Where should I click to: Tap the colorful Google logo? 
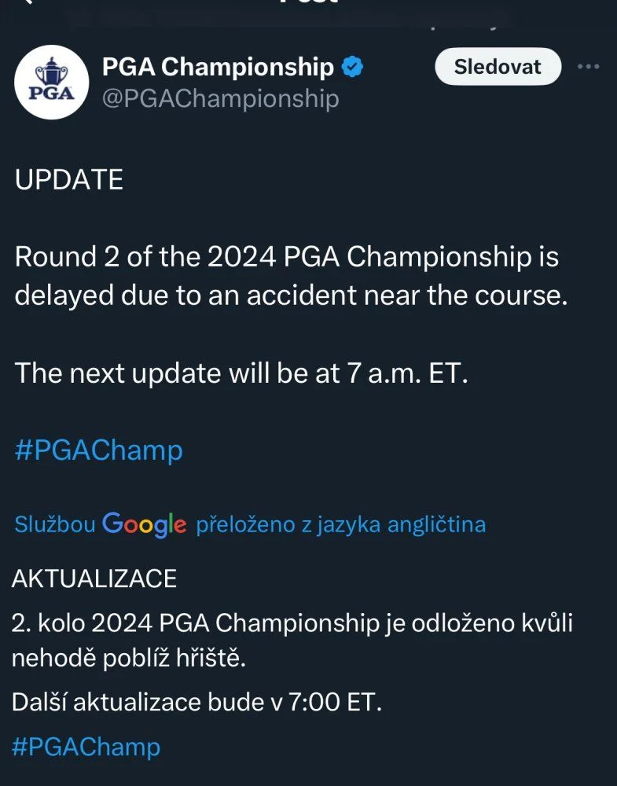(x=145, y=524)
